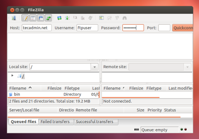Image resolution: width=199 pixels, height=139 pixels.
Task: Toggle the transfer queue display
Action: pos(48,18)
